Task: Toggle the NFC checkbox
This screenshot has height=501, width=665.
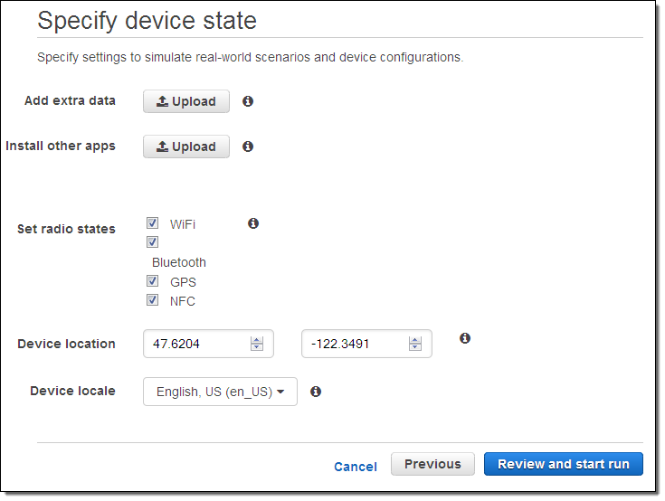Action: pyautogui.click(x=153, y=300)
